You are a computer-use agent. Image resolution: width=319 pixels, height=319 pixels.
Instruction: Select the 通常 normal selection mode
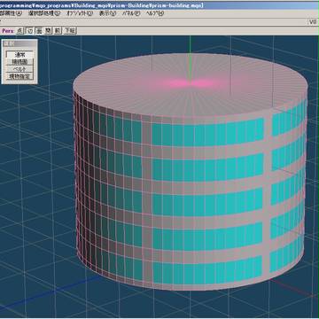pyautogui.click(x=19, y=55)
